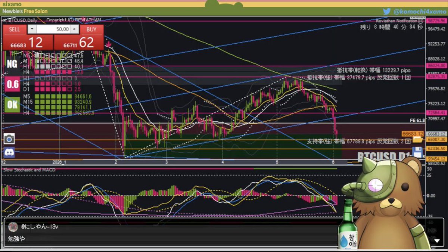Image resolution: width=448 pixels, height=252 pixels.
Task: Click the one-click trading arrow beside BTCUSD,Daily
Action: 5,20
